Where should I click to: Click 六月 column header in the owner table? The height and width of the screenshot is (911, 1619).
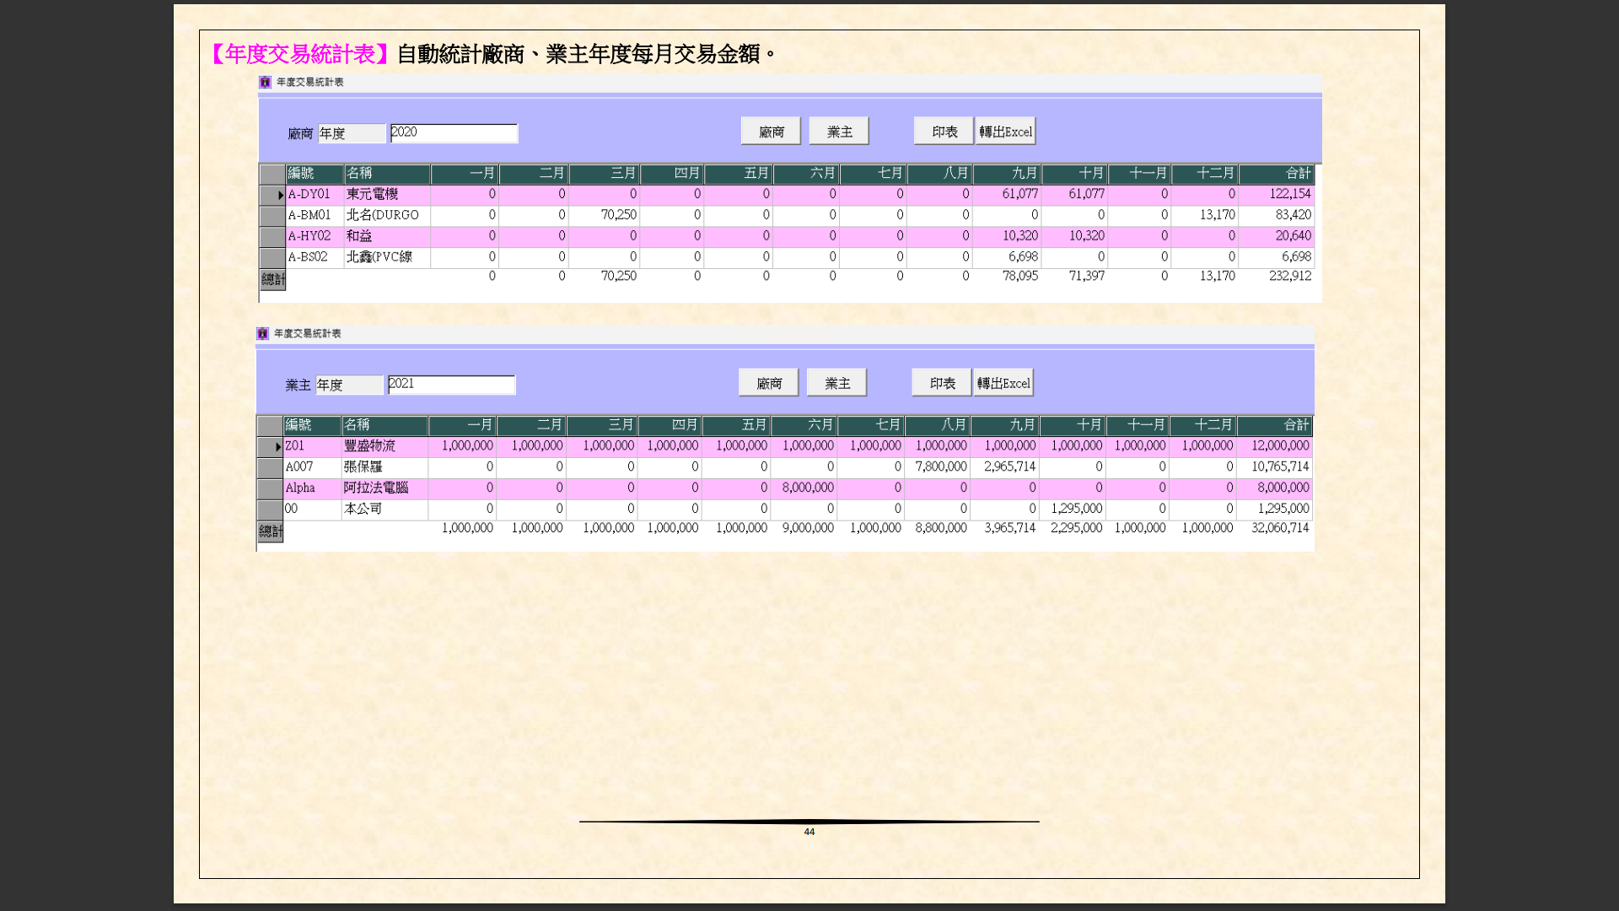tap(804, 425)
